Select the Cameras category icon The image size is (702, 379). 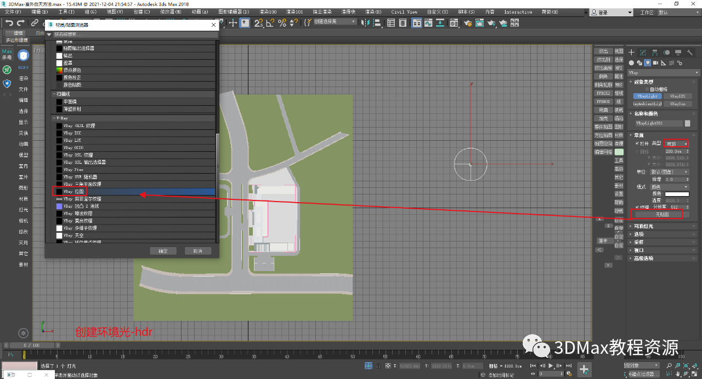(x=656, y=62)
